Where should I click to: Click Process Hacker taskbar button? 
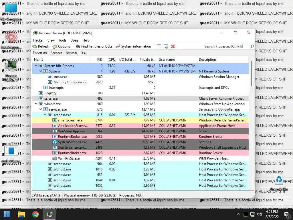[50, 214]
